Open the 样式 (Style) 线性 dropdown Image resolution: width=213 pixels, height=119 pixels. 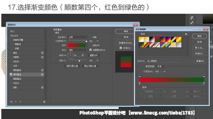pyautogui.click(x=78, y=50)
